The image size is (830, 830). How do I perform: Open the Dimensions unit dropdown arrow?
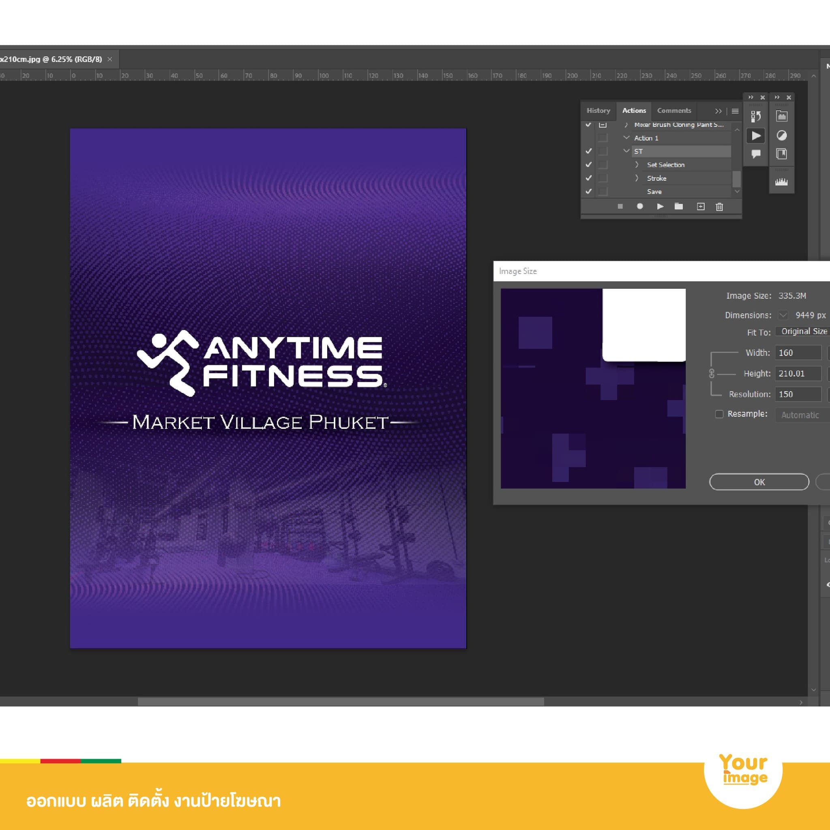tap(783, 315)
